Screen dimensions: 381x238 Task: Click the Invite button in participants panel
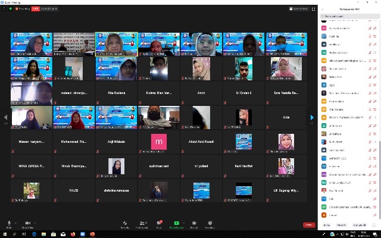326,225
